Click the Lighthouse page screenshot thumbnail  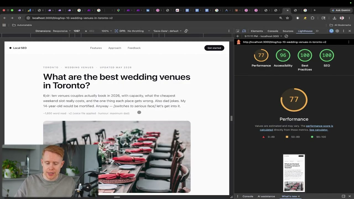tap(294, 173)
